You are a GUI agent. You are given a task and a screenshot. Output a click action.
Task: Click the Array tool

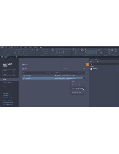[x=30, y=53]
